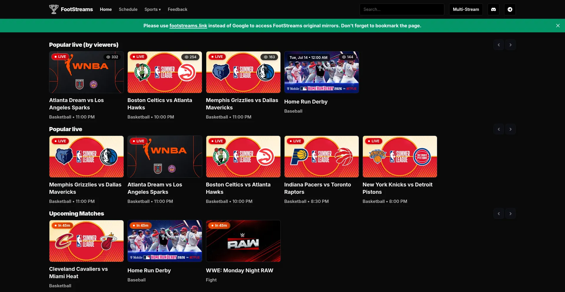This screenshot has width=565, height=292.
Task: Open Cleveland Cavaliers vs Miami Heat thumbnail
Action: 87,241
